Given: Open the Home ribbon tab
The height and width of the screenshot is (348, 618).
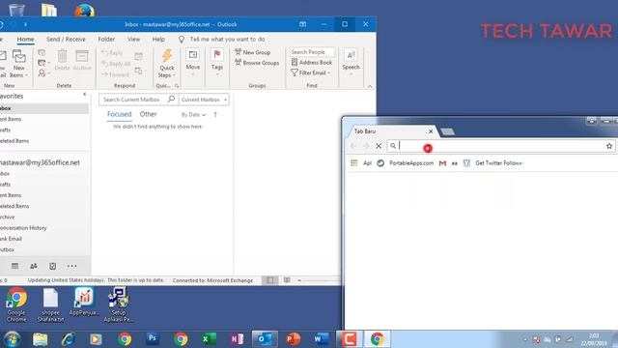Looking at the screenshot, I should (25, 39).
